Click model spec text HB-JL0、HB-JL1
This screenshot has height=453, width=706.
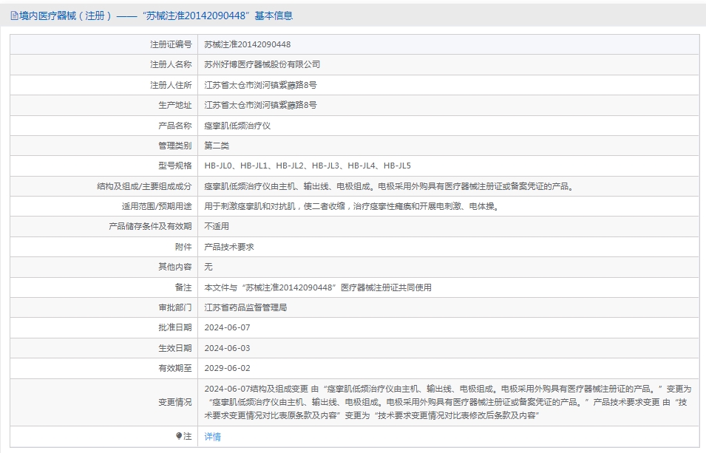tap(236, 166)
